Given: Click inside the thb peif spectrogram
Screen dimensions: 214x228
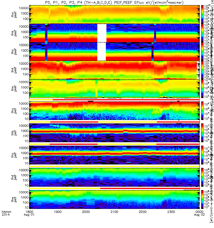Looking at the screenshot, I should (114, 133).
